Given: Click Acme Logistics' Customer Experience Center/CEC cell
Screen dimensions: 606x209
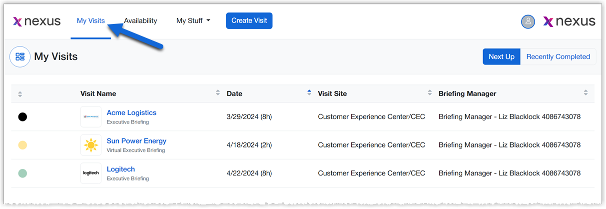Looking at the screenshot, I should pyautogui.click(x=372, y=117).
